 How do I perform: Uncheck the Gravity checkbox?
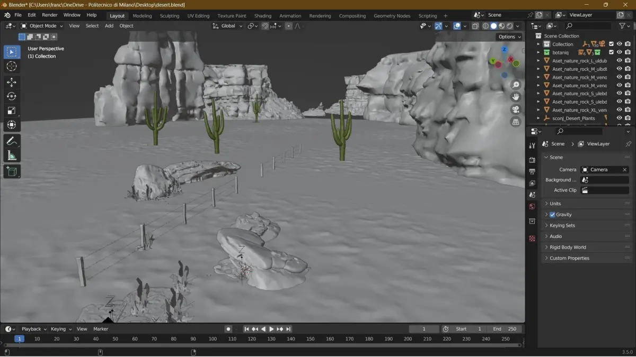click(552, 215)
